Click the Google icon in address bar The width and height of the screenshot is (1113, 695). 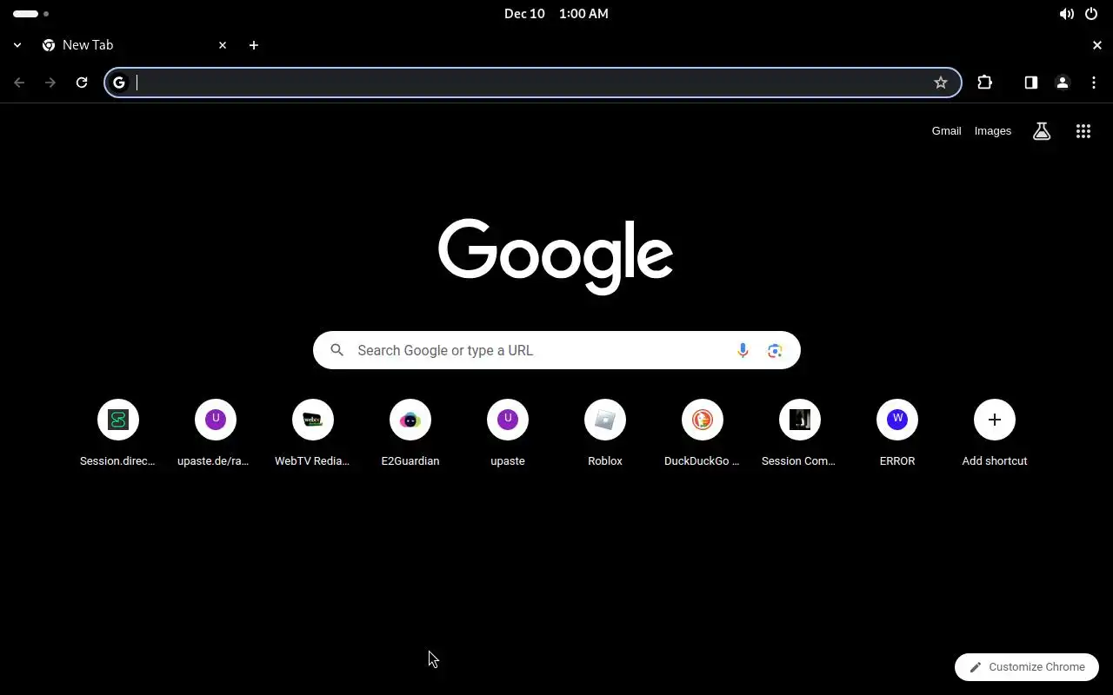click(119, 83)
